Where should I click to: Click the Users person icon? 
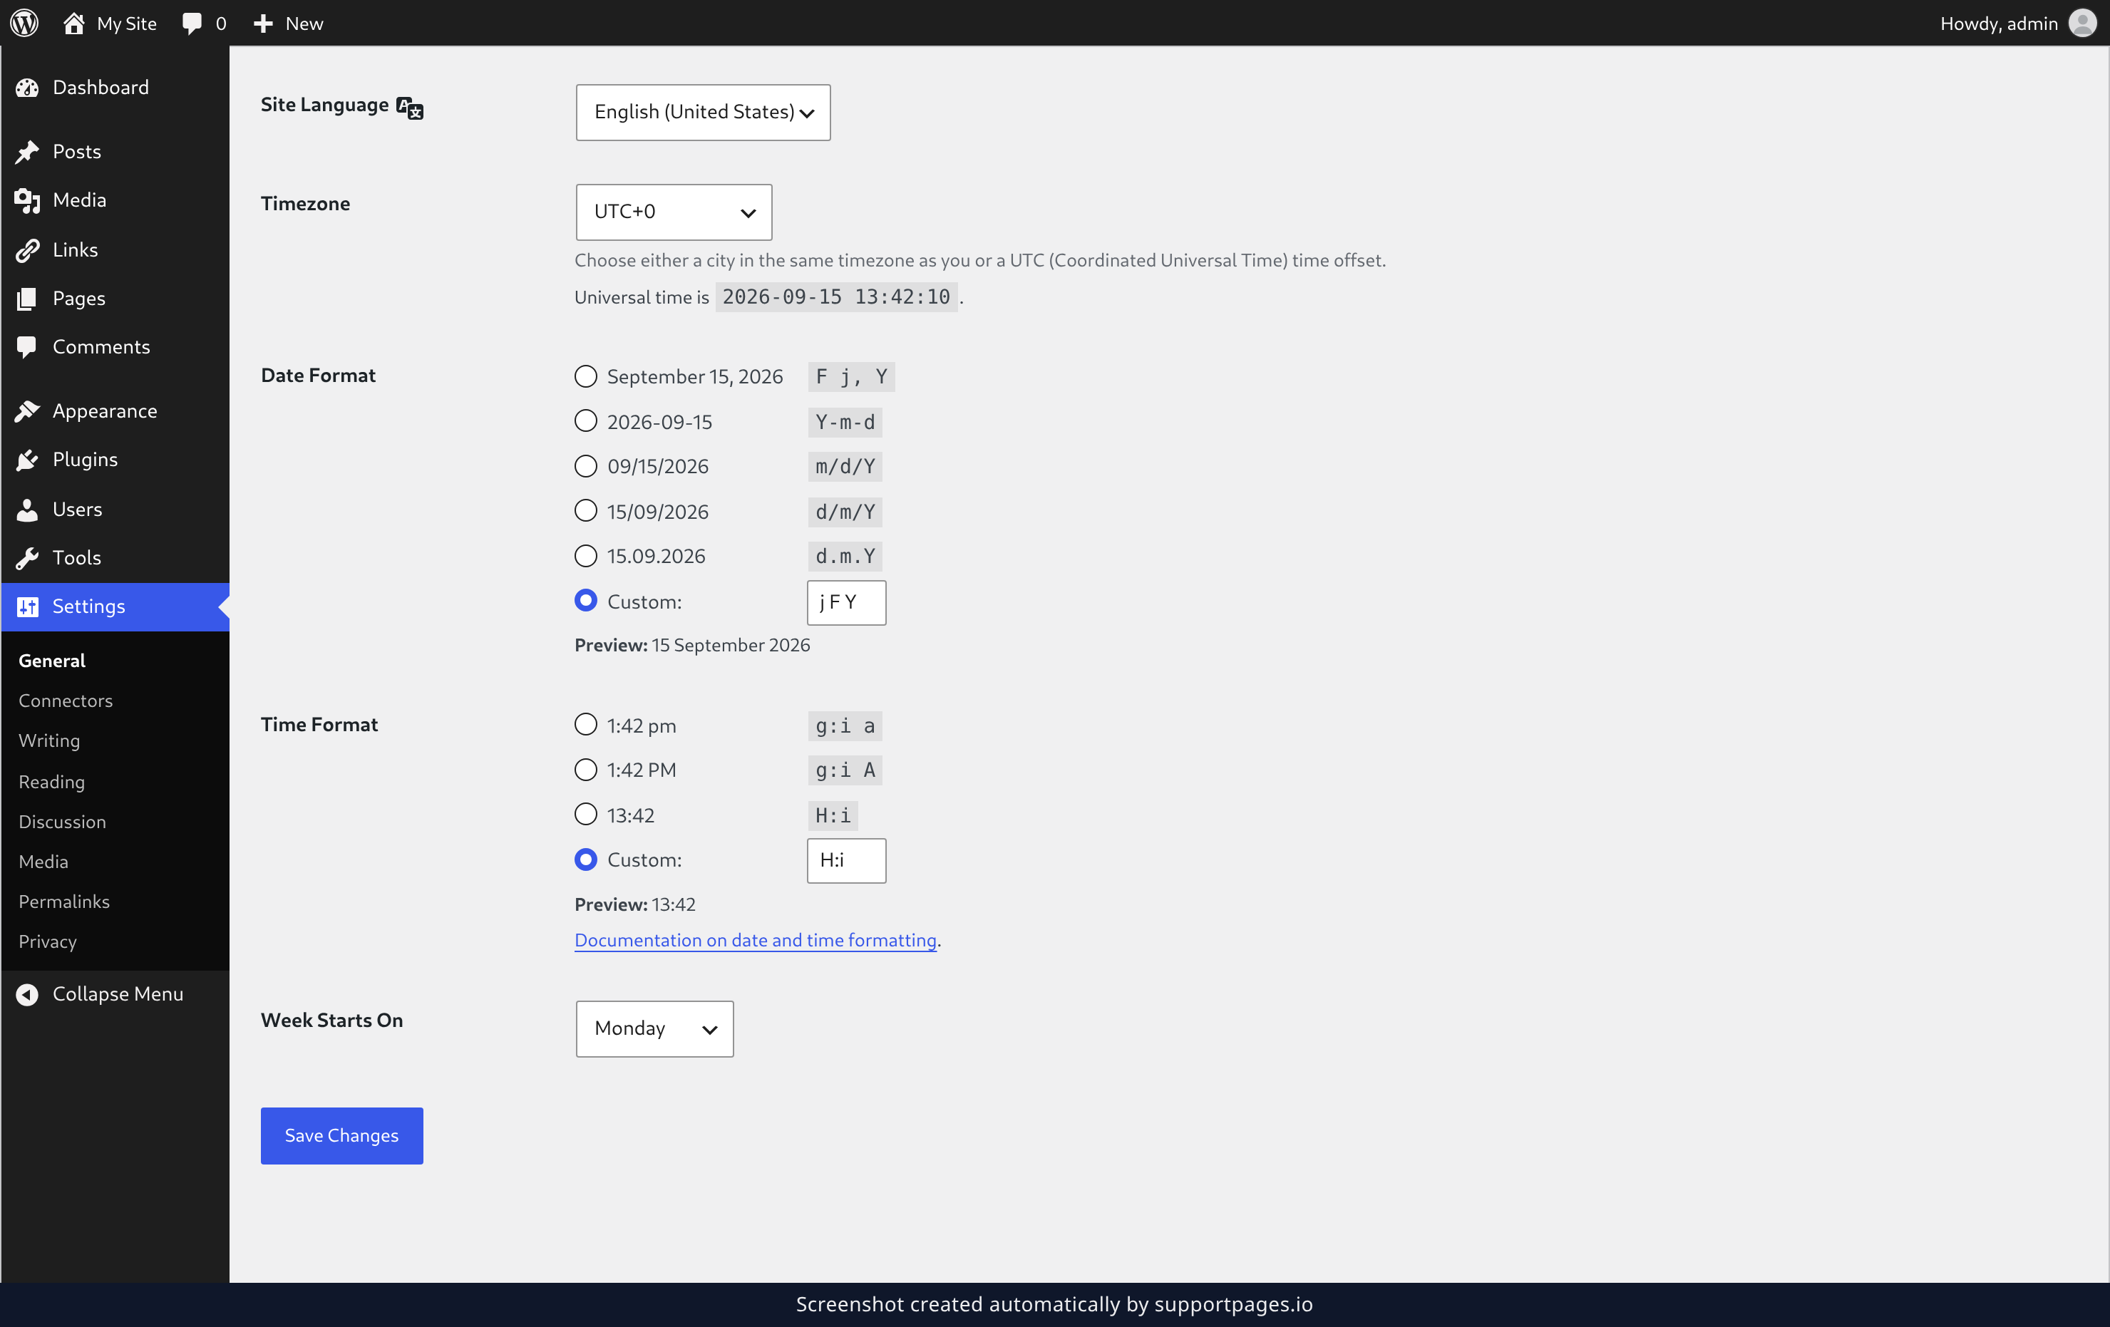[27, 509]
